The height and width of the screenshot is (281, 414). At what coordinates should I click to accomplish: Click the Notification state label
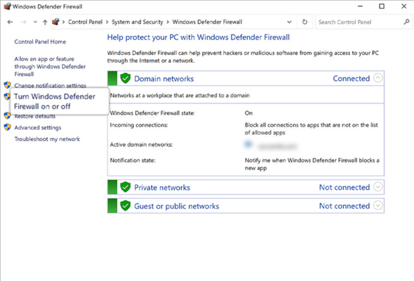pos(133,160)
